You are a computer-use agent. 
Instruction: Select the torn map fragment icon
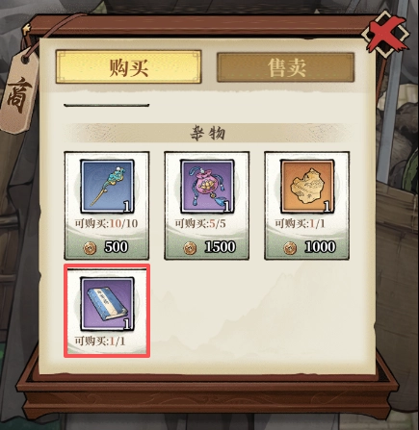click(x=307, y=187)
